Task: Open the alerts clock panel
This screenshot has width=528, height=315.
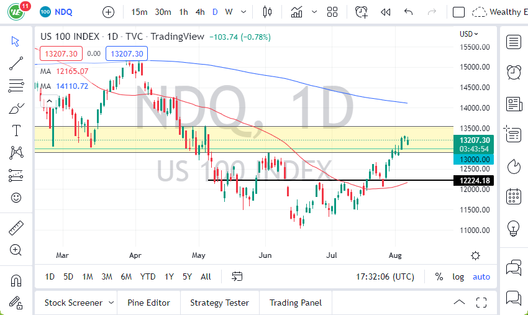Action: tap(514, 72)
